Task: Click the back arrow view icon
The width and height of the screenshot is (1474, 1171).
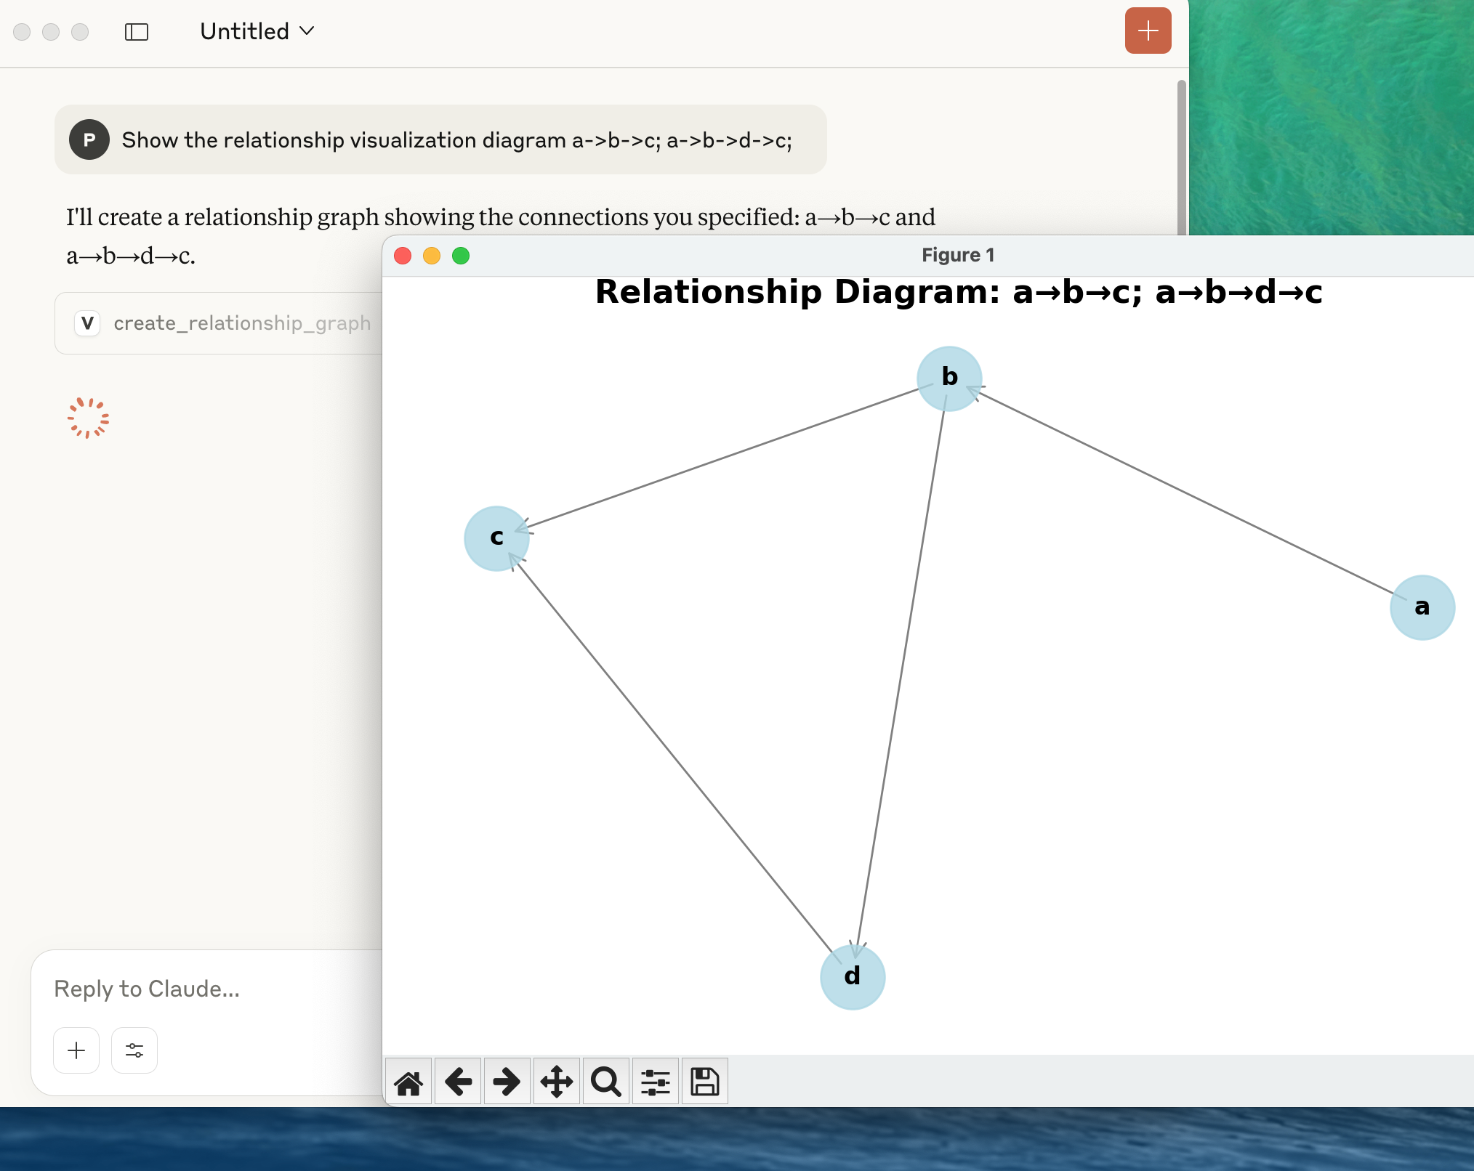Action: pyautogui.click(x=458, y=1082)
